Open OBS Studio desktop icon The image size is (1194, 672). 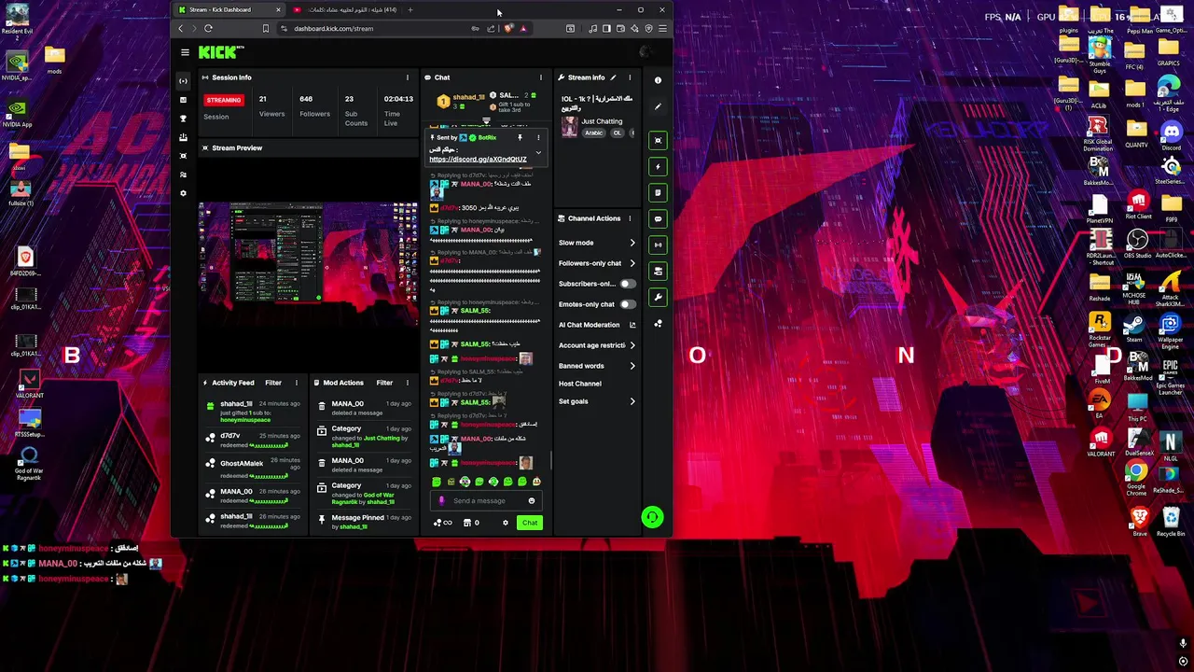[x=1137, y=245]
